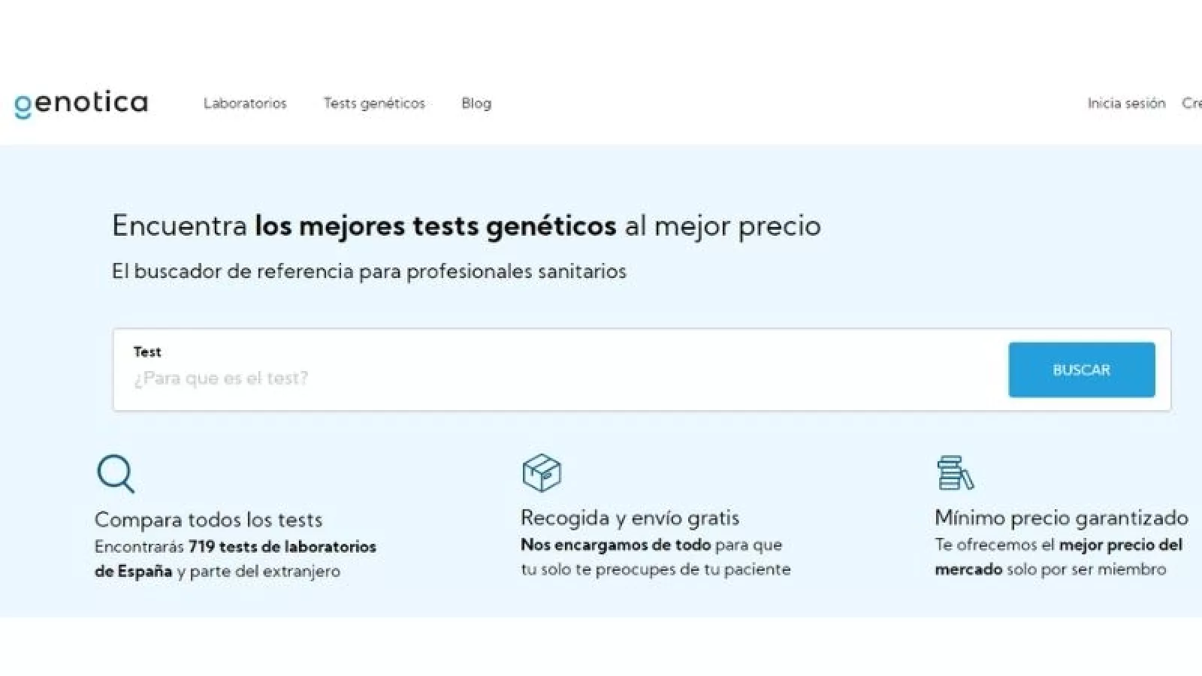Click the 'Nos encargamos de todo' text
Screen dimensions: 1202x676
615,545
